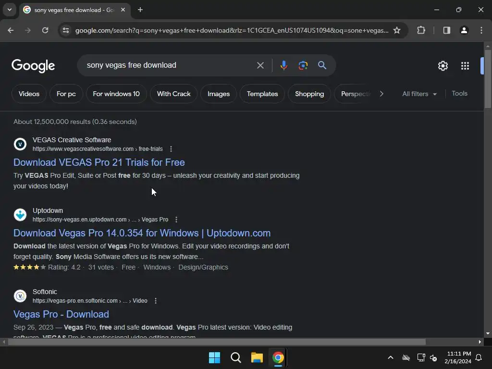
Task: Click the OneDrive cloud tray icon
Action: [x=406, y=357]
